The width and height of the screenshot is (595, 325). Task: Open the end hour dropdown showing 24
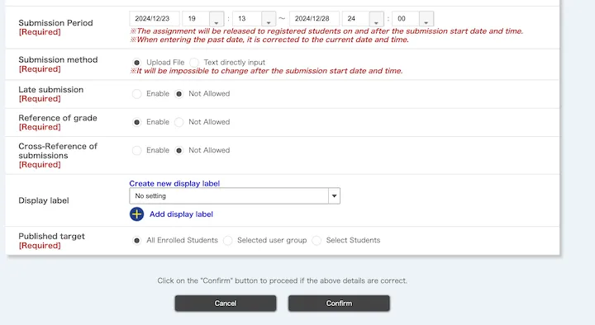click(363, 19)
